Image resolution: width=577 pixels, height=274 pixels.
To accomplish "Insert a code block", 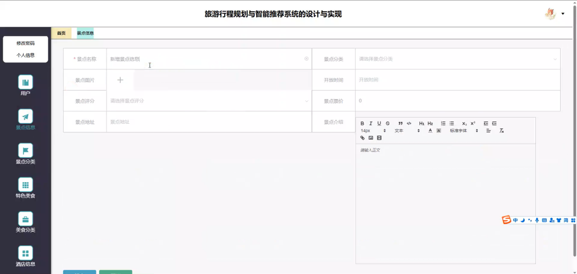I will click(409, 123).
